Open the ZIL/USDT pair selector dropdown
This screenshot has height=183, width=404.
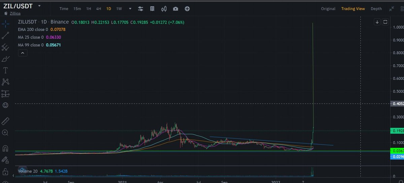pyautogui.click(x=40, y=6)
